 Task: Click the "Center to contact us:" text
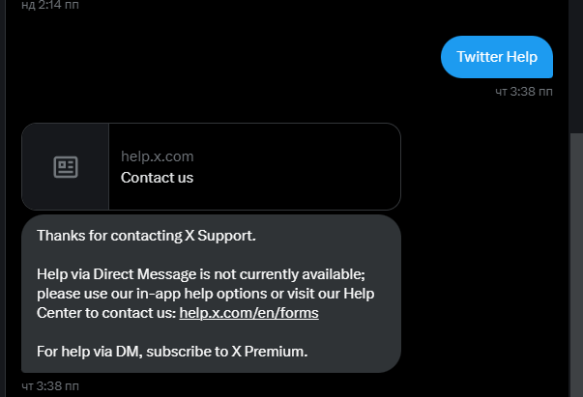(x=106, y=313)
